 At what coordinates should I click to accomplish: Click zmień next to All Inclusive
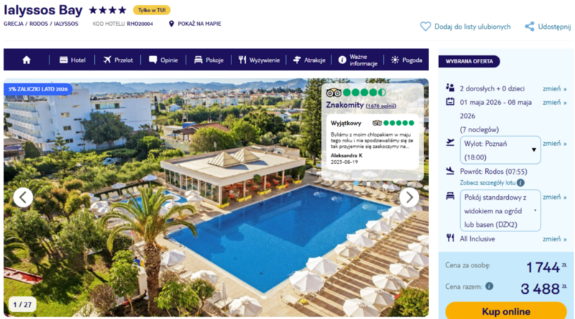(x=554, y=239)
